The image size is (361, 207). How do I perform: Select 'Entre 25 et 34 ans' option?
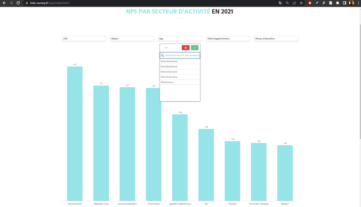pyautogui.click(x=180, y=77)
